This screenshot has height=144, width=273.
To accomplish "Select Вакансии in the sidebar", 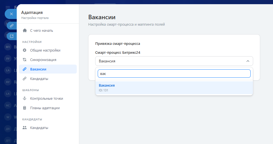I will (48, 69).
